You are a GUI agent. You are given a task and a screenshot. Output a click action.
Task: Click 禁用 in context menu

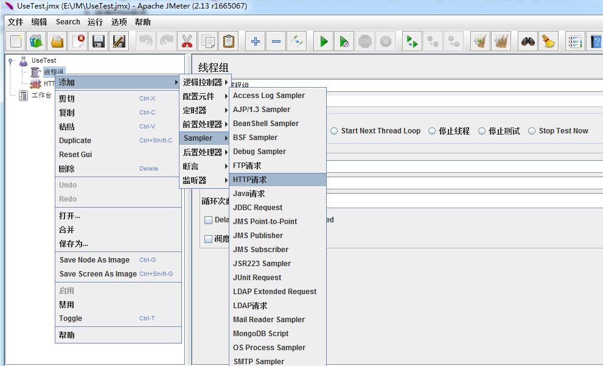click(x=117, y=305)
